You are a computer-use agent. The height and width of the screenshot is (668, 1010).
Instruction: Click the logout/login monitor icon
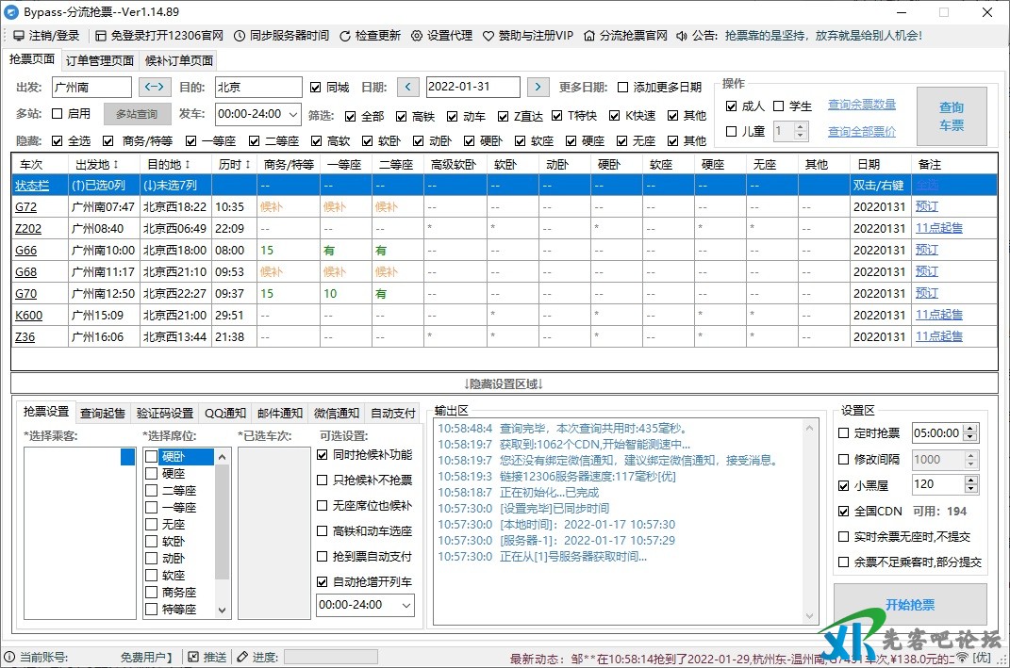[x=19, y=36]
